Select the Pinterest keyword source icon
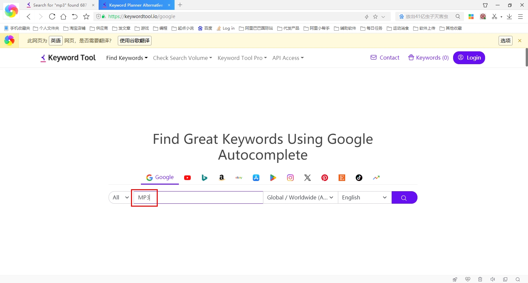Image resolution: width=528 pixels, height=283 pixels. click(x=325, y=178)
